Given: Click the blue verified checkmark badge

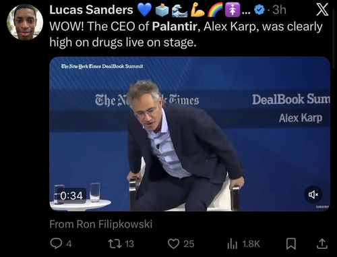Looking at the screenshot, I should pyautogui.click(x=259, y=10).
